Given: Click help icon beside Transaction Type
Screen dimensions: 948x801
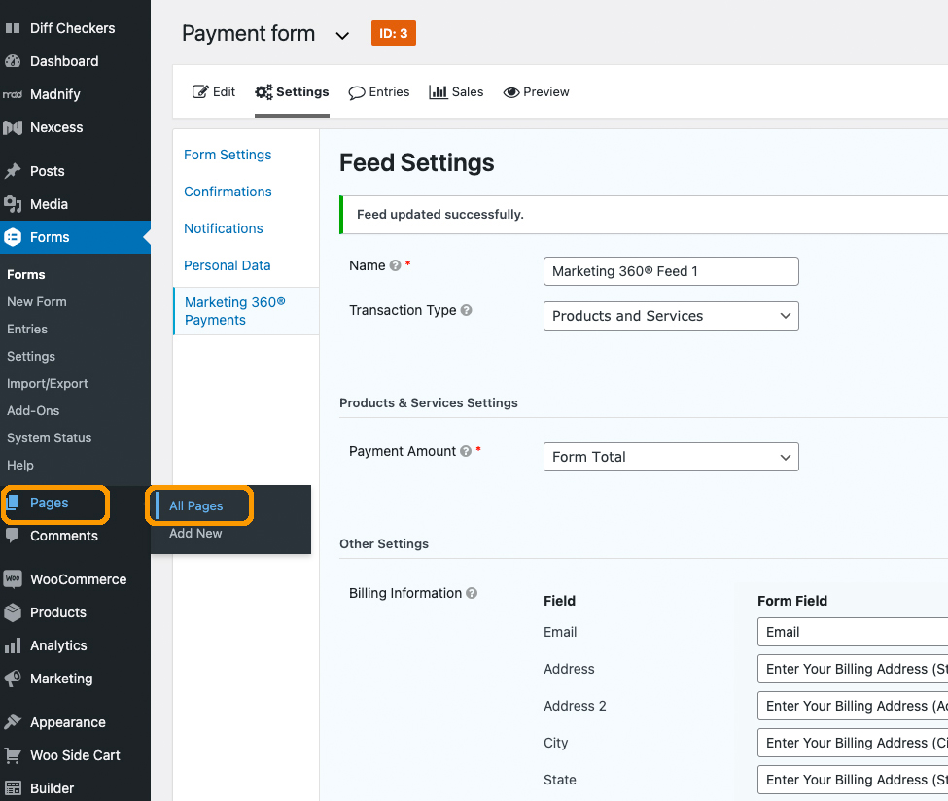Looking at the screenshot, I should [466, 310].
